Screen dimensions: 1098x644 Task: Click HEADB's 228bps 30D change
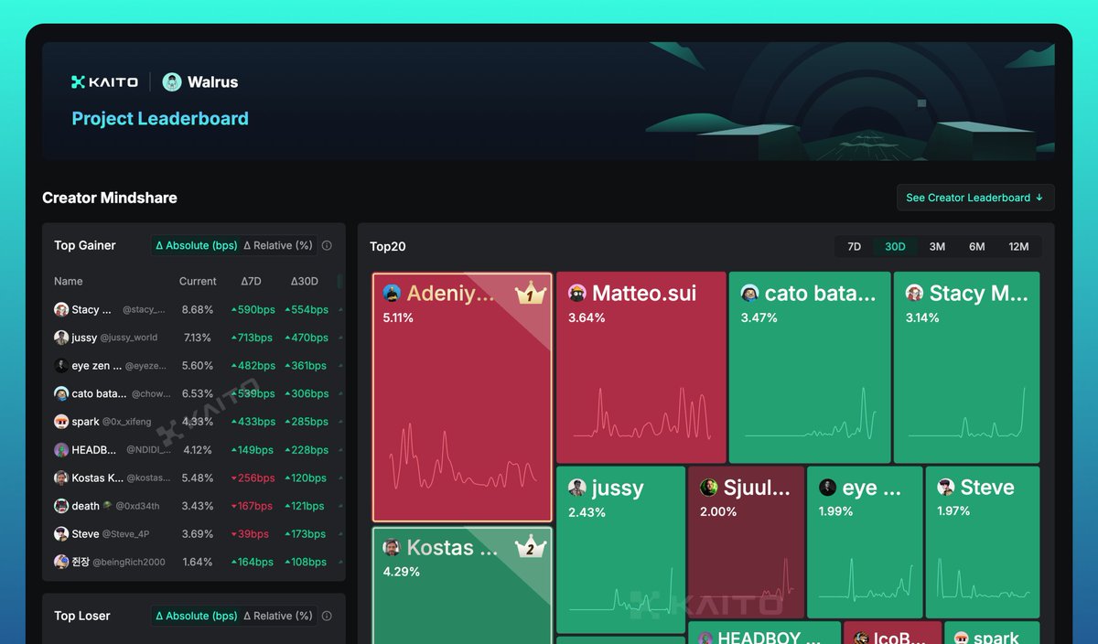307,450
